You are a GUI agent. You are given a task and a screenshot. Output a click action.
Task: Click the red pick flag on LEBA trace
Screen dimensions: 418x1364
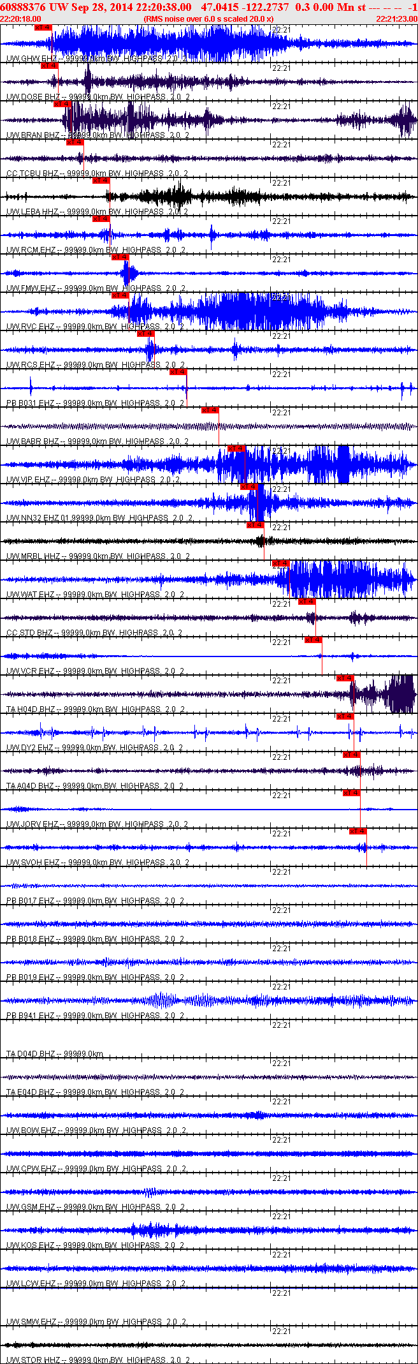click(x=101, y=181)
